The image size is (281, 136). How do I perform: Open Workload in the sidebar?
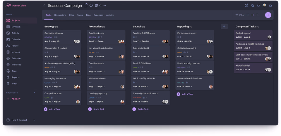(21, 65)
